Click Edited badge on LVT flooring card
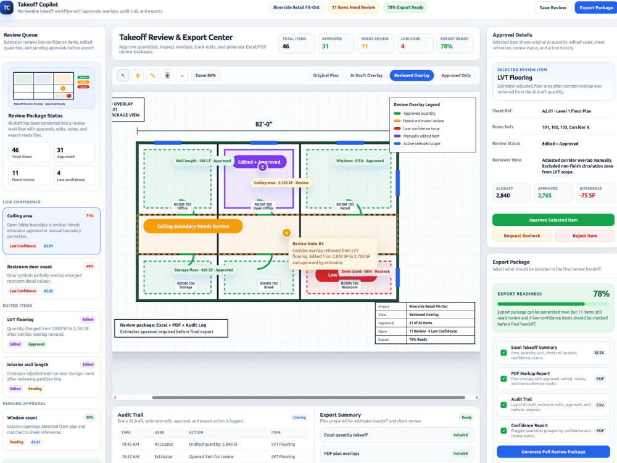617x463 pixels. pos(88,319)
